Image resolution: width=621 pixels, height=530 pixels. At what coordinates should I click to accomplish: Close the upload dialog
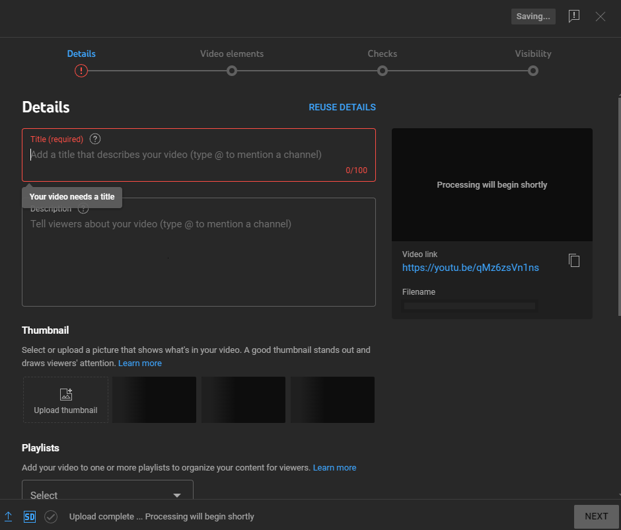pyautogui.click(x=601, y=17)
